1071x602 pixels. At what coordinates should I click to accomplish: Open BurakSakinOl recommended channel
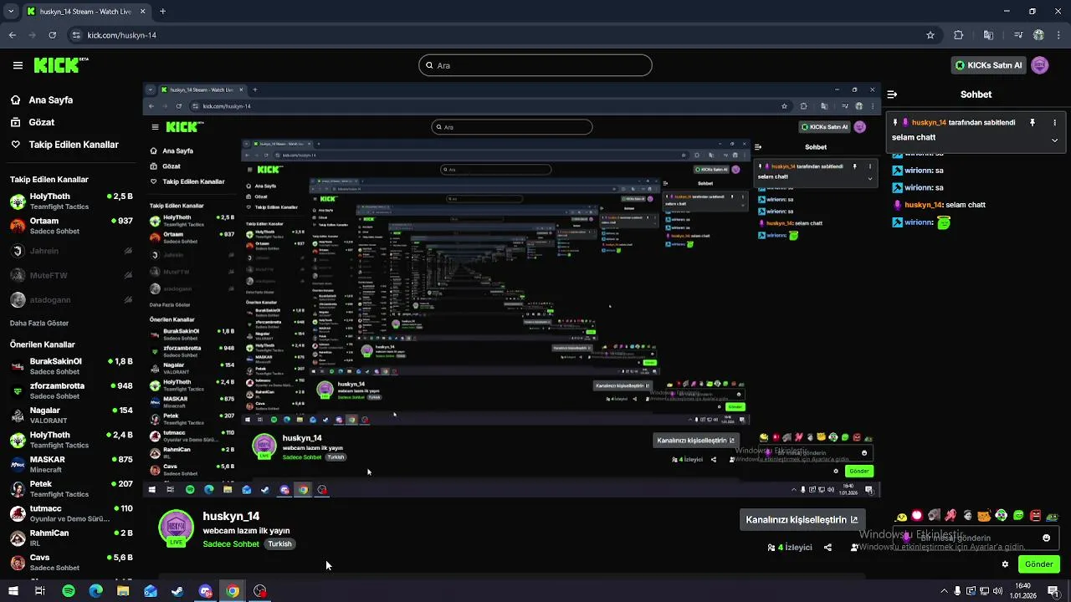point(71,366)
